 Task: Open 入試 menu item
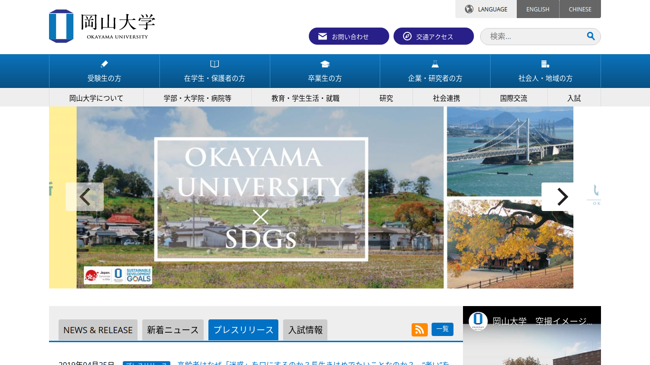[x=574, y=98]
